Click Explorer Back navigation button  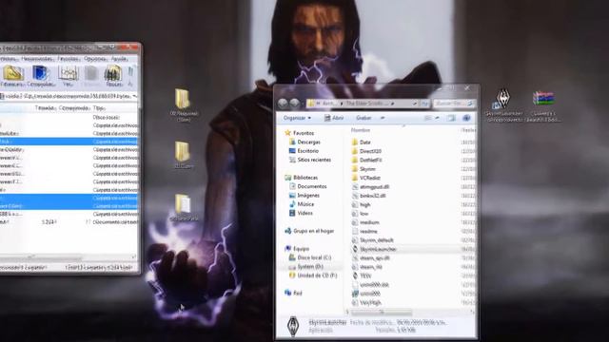(x=283, y=104)
